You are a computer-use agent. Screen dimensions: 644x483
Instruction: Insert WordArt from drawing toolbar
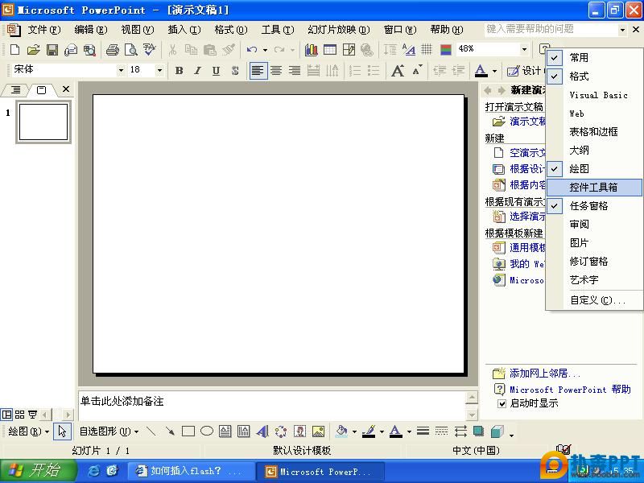pyautogui.click(x=262, y=431)
